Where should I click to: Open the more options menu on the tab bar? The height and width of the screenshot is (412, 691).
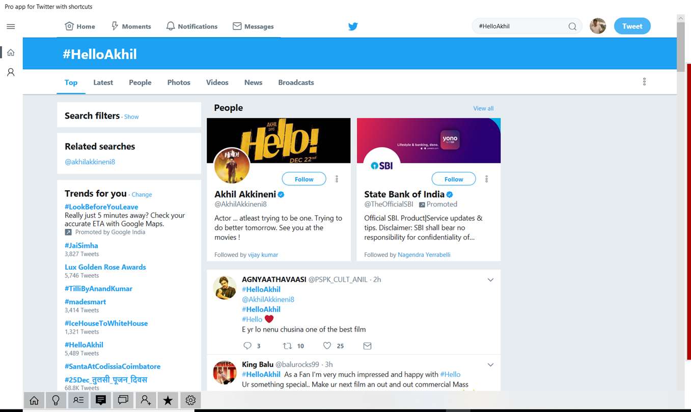click(644, 82)
